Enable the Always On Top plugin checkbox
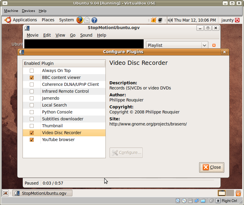The width and height of the screenshot is (244, 205). [32, 71]
